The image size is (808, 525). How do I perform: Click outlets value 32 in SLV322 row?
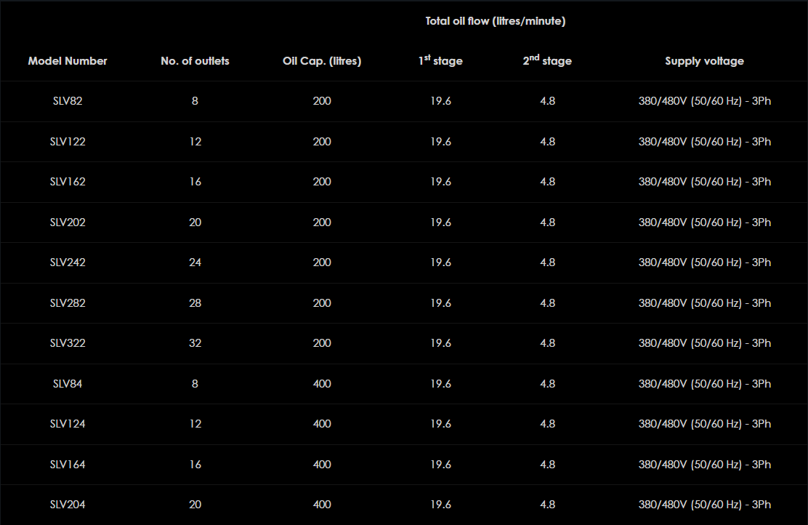[x=195, y=343]
